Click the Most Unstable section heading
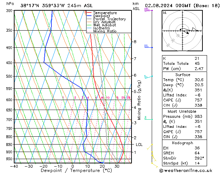Image resolution: width=223 pixels, height=173 pixels. (x=182, y=111)
